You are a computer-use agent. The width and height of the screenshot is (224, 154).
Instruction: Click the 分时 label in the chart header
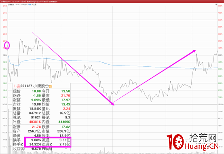pyautogui.click(x=26, y=4)
